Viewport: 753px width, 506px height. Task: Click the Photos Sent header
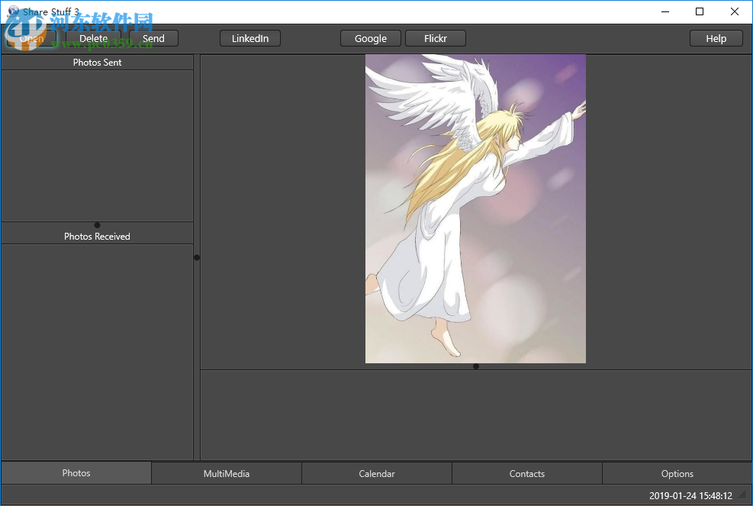point(97,63)
